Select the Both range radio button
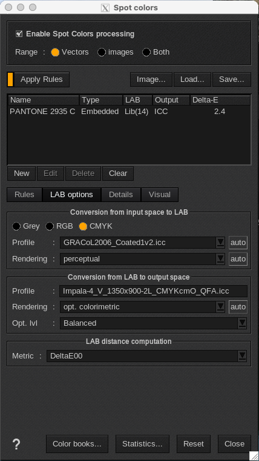The image size is (259, 461). coord(146,52)
